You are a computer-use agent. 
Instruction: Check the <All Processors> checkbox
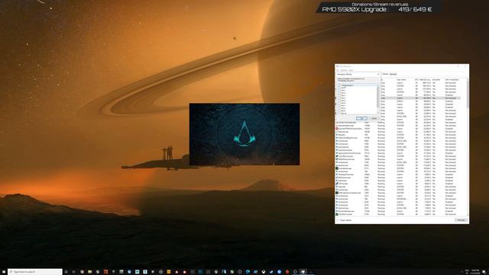[339, 85]
